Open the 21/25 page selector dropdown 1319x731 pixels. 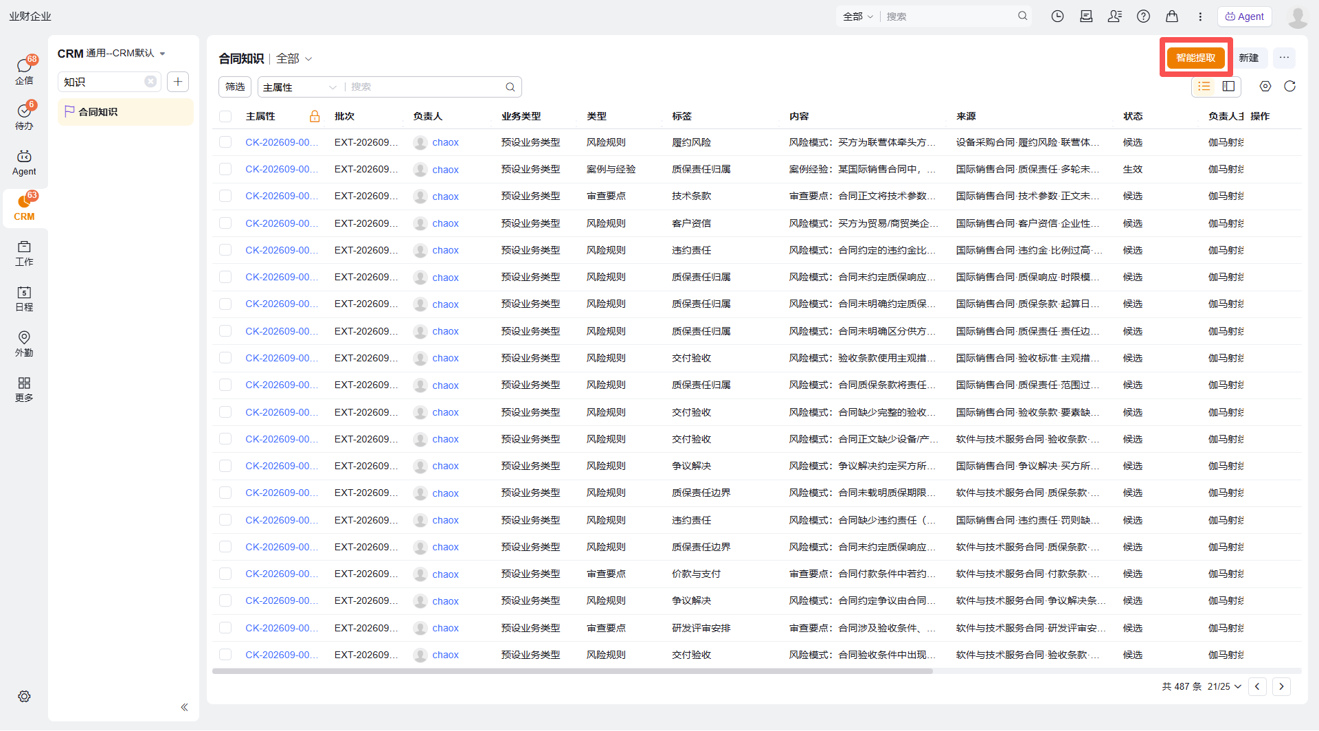tap(1224, 686)
